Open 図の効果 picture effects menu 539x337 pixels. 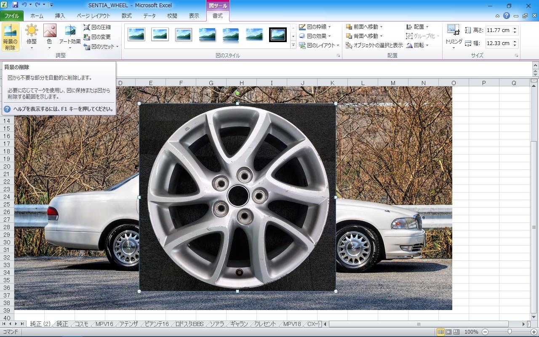315,36
